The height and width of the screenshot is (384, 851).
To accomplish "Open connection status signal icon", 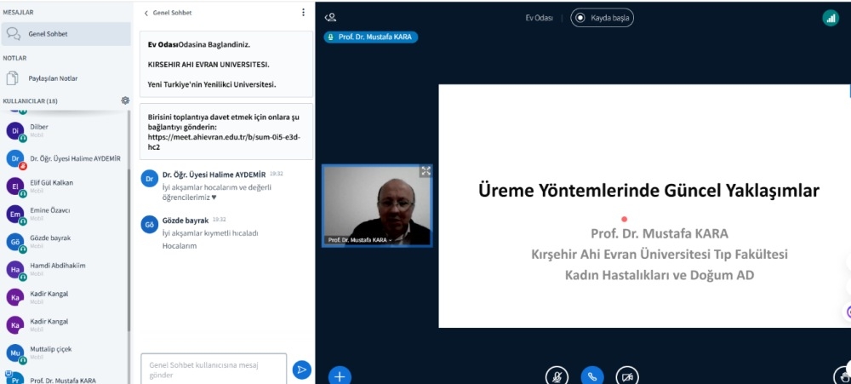I will pyautogui.click(x=830, y=18).
